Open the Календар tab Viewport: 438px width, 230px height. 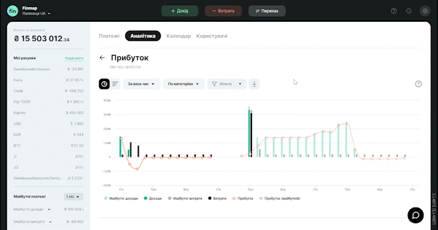[178, 36]
